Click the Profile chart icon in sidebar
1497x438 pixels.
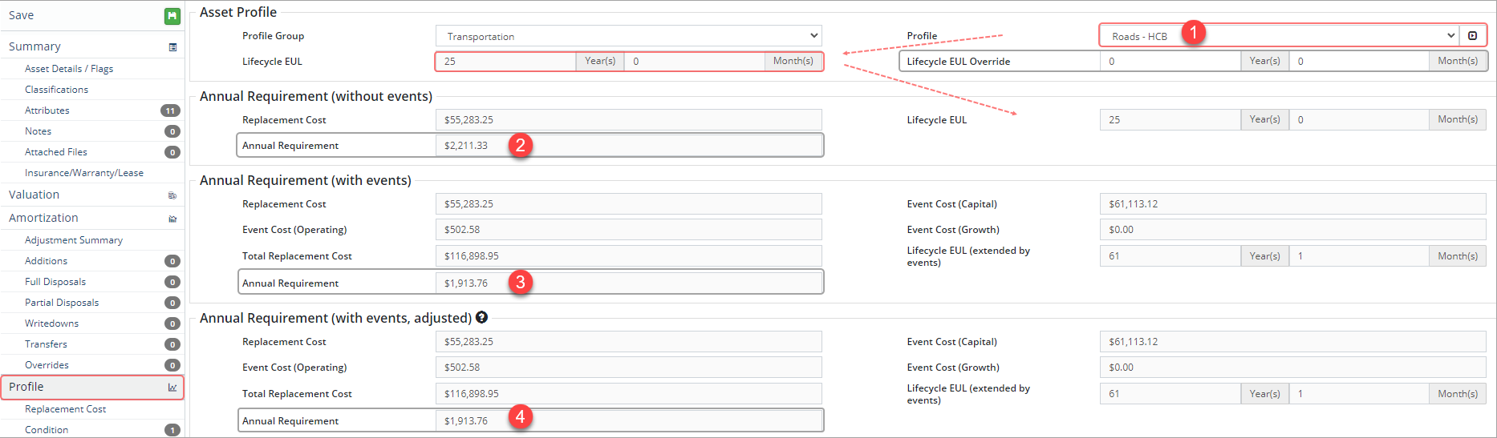(172, 388)
